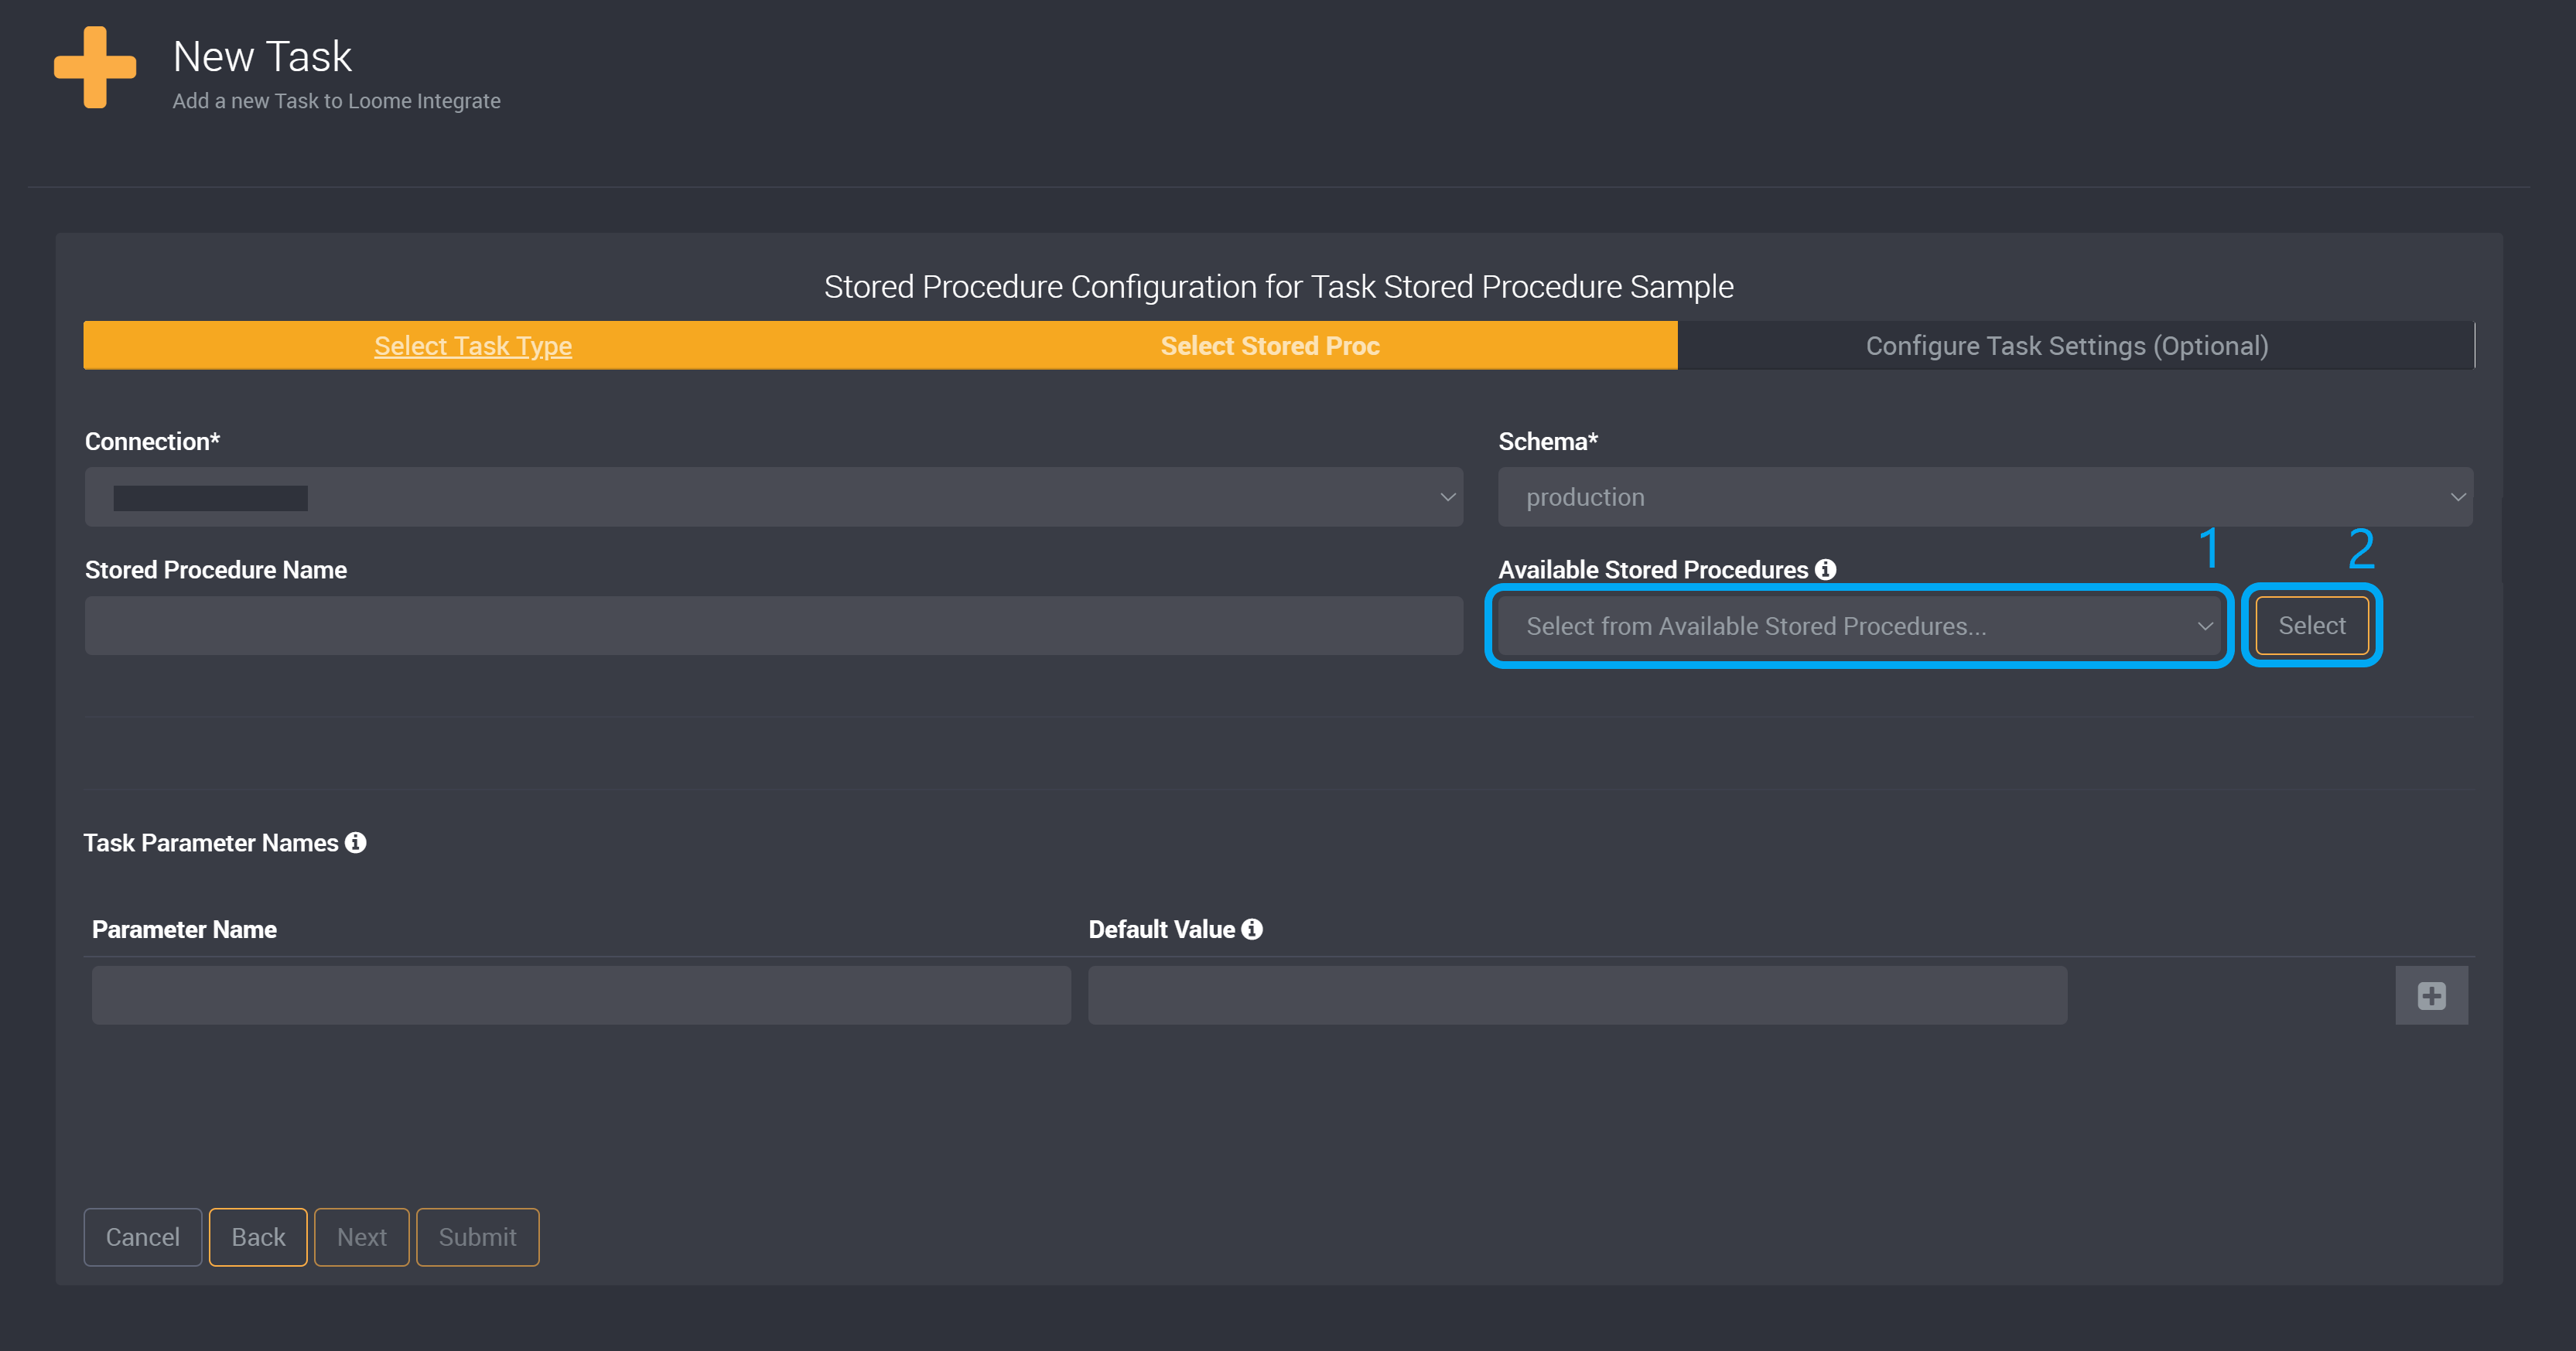Open Configure Task Settings (Optional) step
Screen dimensions: 2576x1351
tap(2067, 346)
